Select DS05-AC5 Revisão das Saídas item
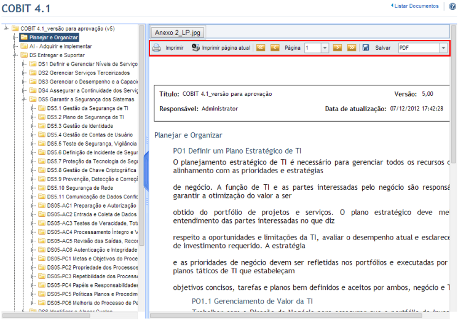458x320 pixels. pos(92,241)
